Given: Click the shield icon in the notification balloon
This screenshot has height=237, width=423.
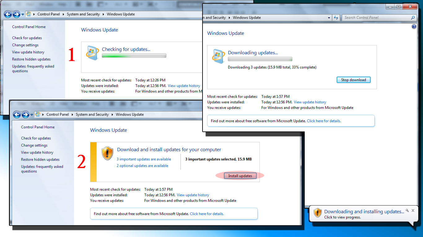Looking at the screenshot, I should click(318, 213).
